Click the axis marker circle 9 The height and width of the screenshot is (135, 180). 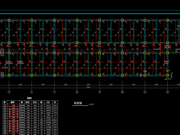(x=100, y=92)
